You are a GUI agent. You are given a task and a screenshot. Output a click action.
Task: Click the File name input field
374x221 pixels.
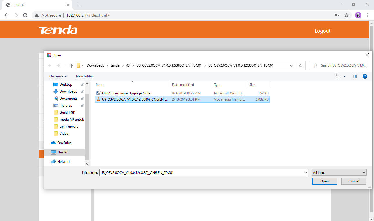click(x=201, y=172)
